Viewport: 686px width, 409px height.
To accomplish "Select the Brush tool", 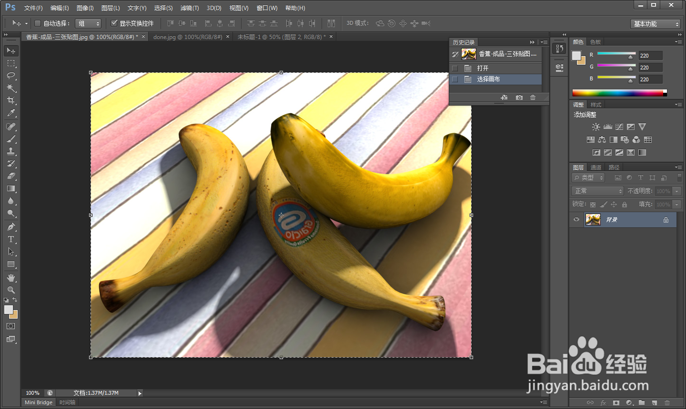I will click(11, 139).
